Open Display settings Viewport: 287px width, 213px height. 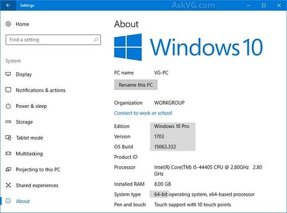[x=23, y=75]
